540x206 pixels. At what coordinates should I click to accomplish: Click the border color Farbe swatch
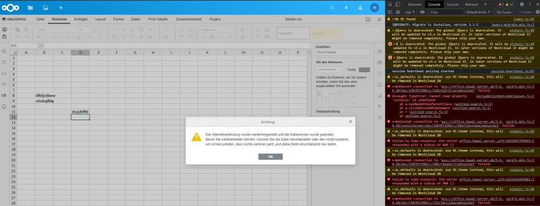tap(364, 70)
